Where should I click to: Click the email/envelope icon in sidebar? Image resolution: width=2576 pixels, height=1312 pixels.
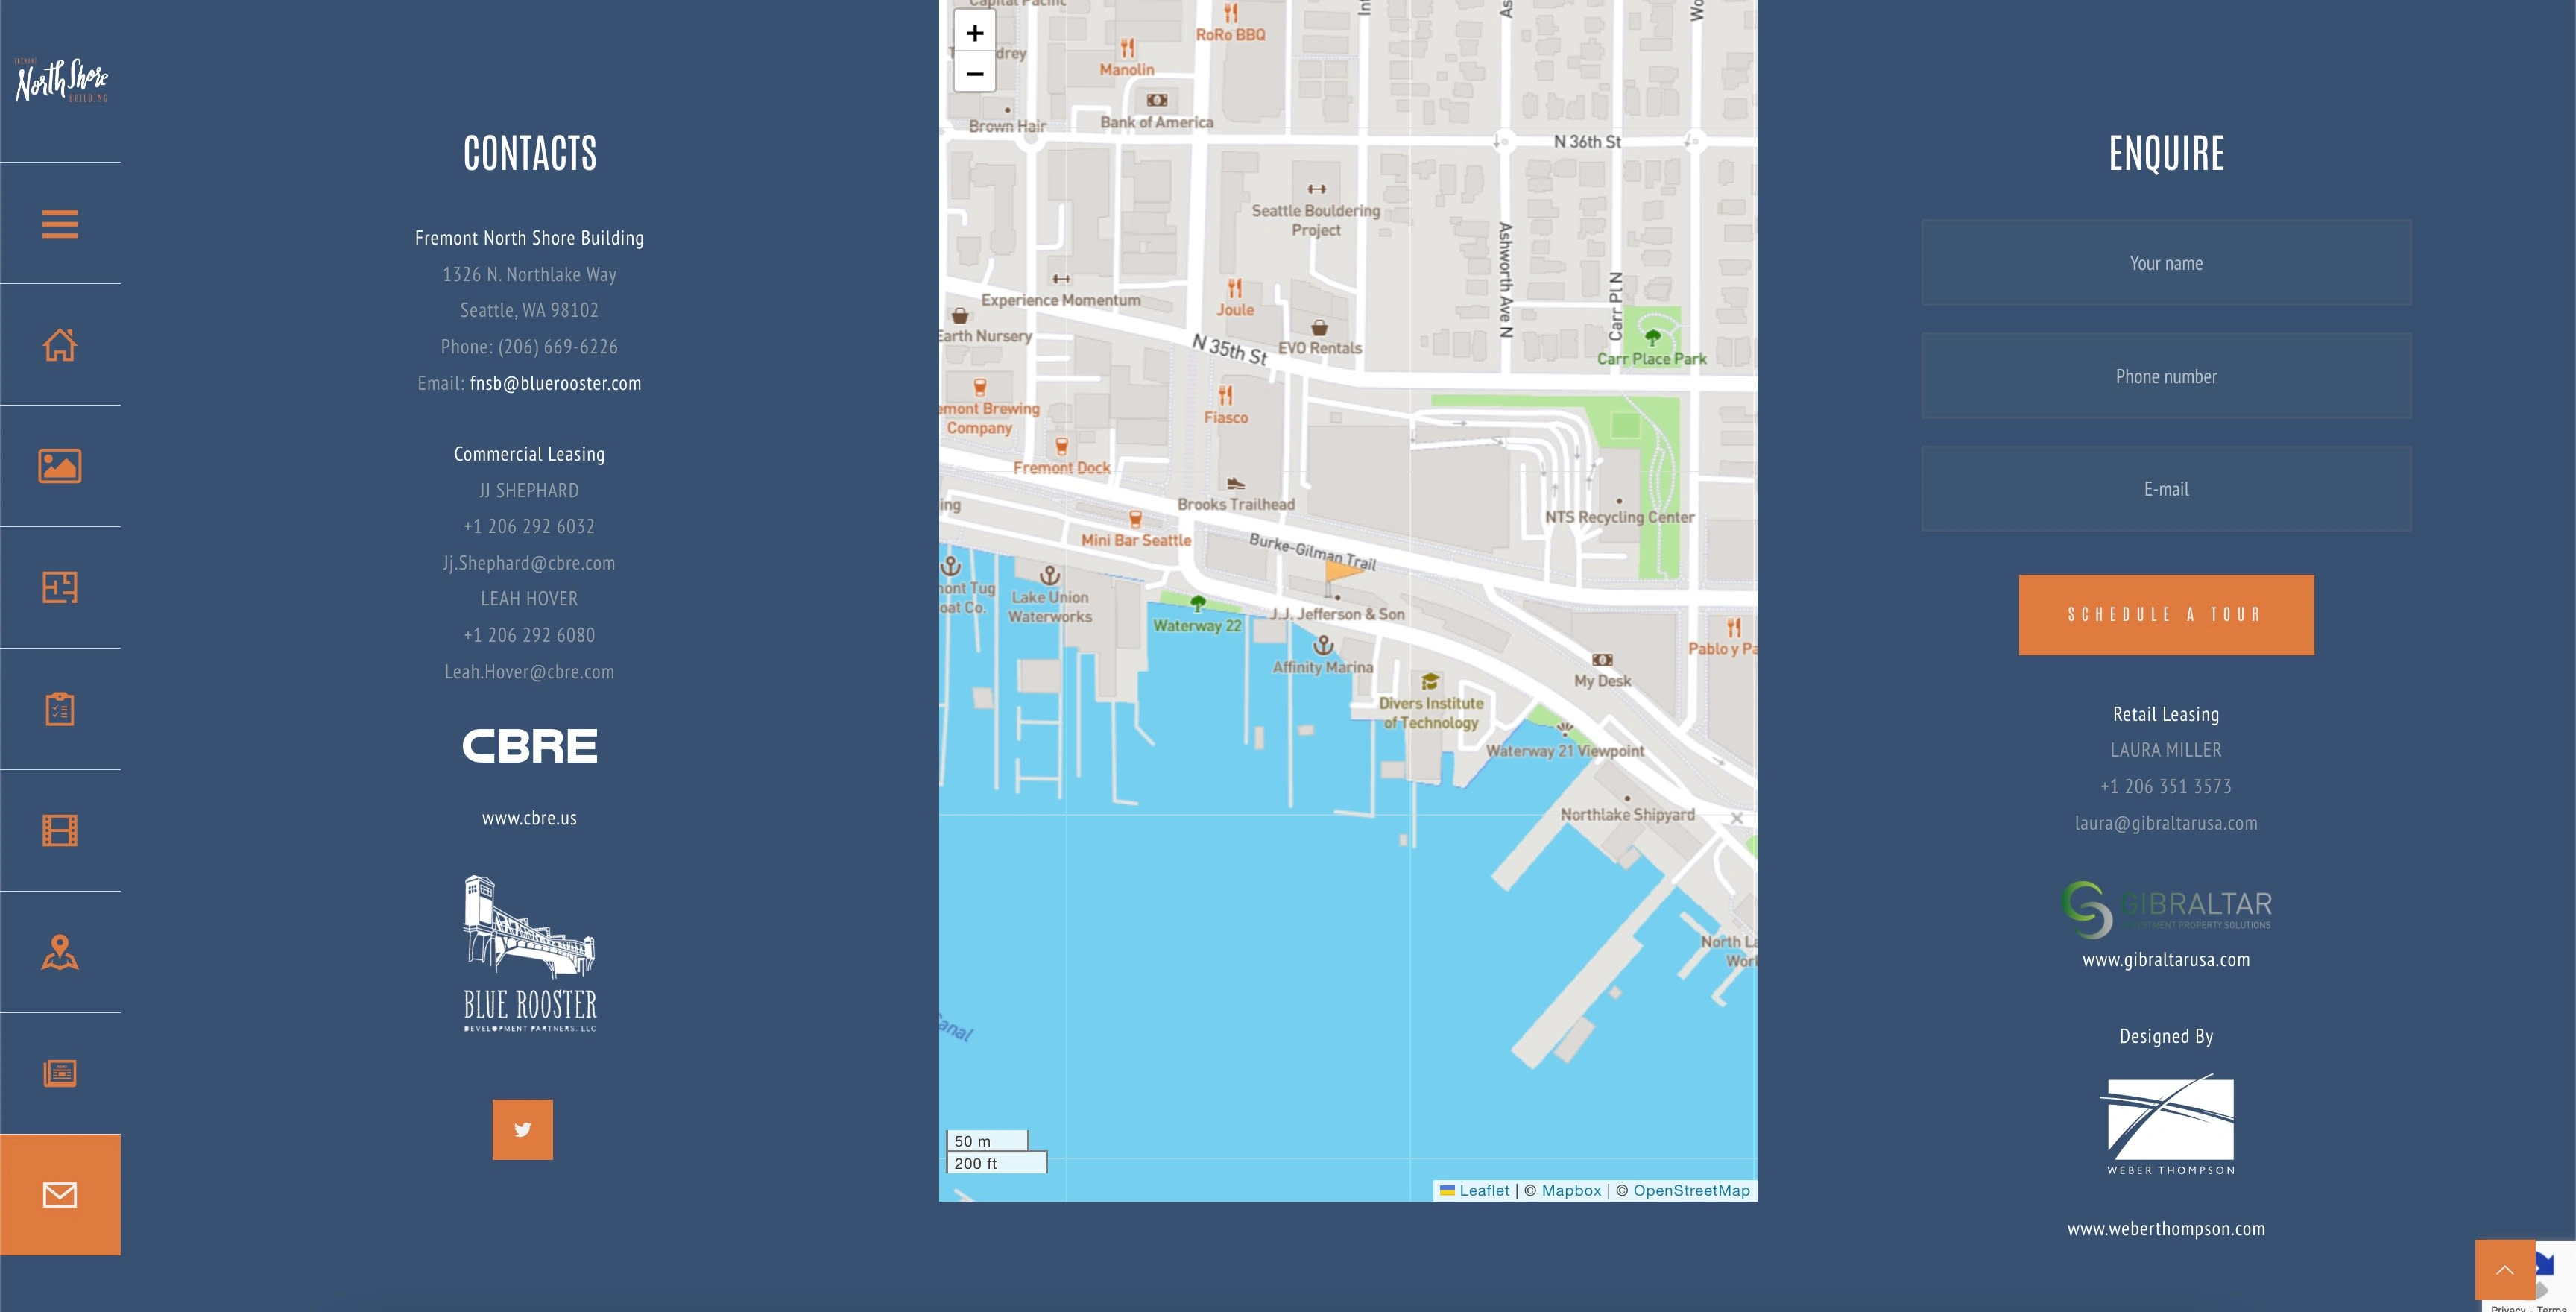59,1195
